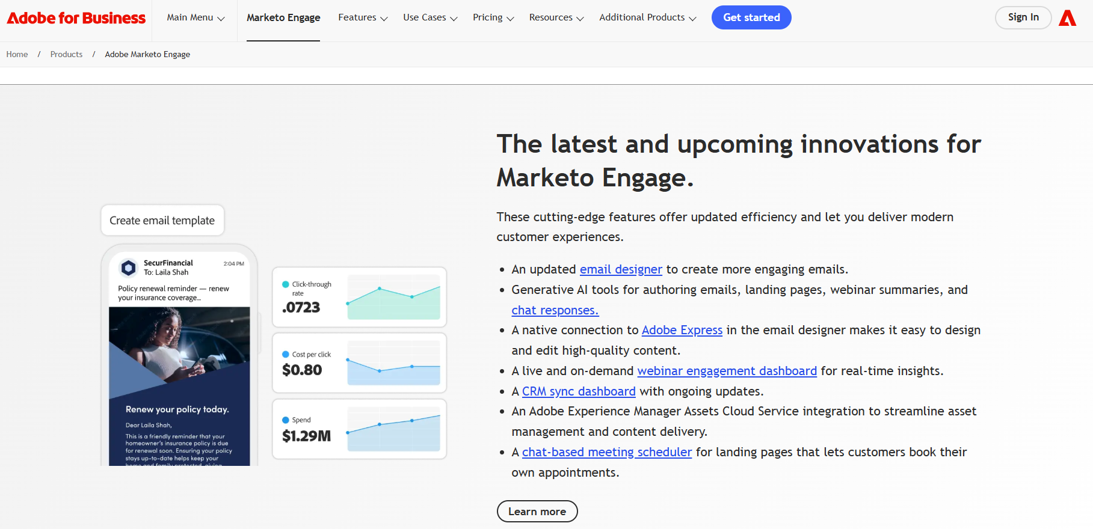Click the "Renew your policy today." heading
The image size is (1093, 529).
coord(177,409)
